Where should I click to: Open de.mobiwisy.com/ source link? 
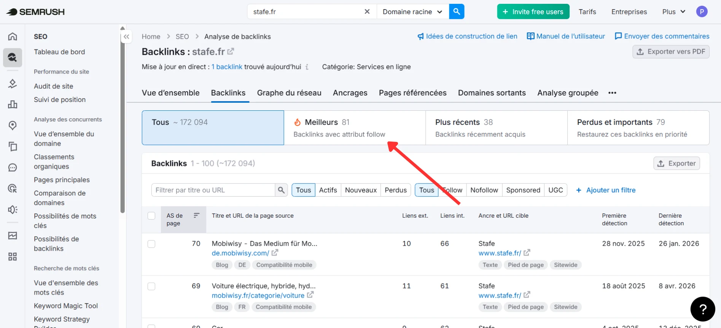pos(240,253)
